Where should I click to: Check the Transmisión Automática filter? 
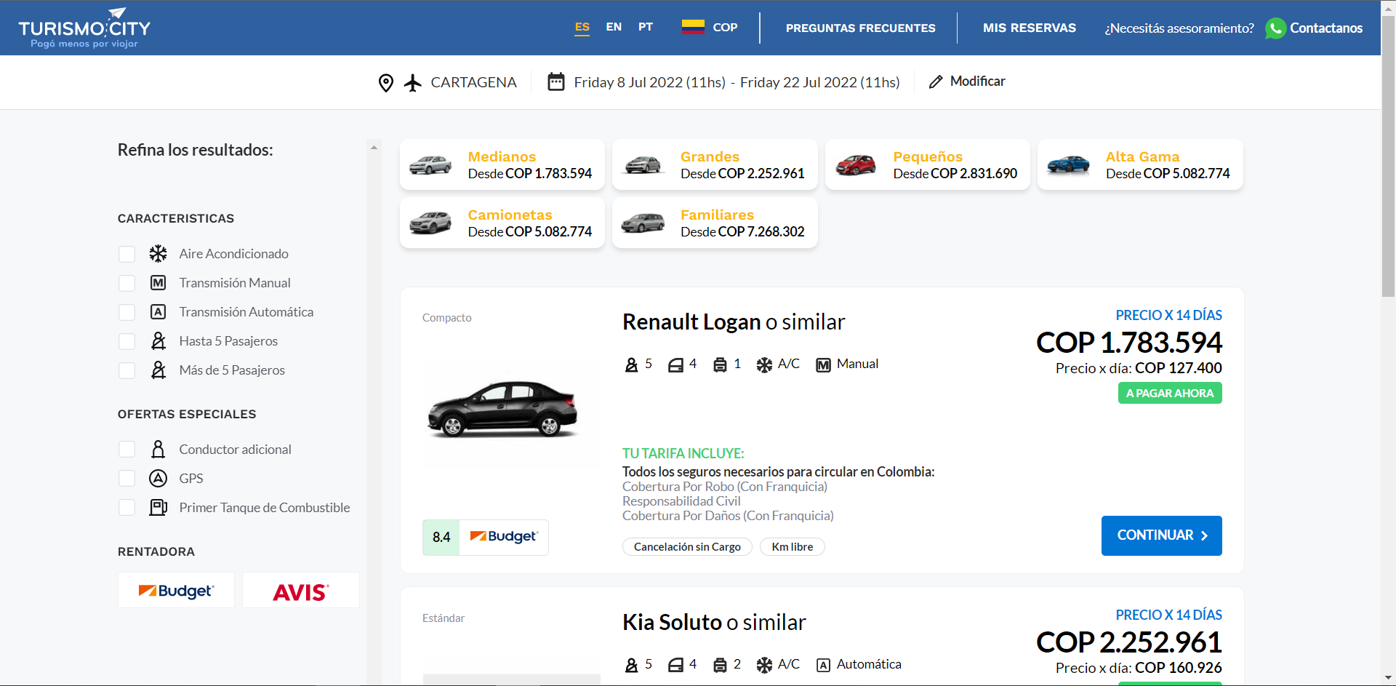coord(127,312)
